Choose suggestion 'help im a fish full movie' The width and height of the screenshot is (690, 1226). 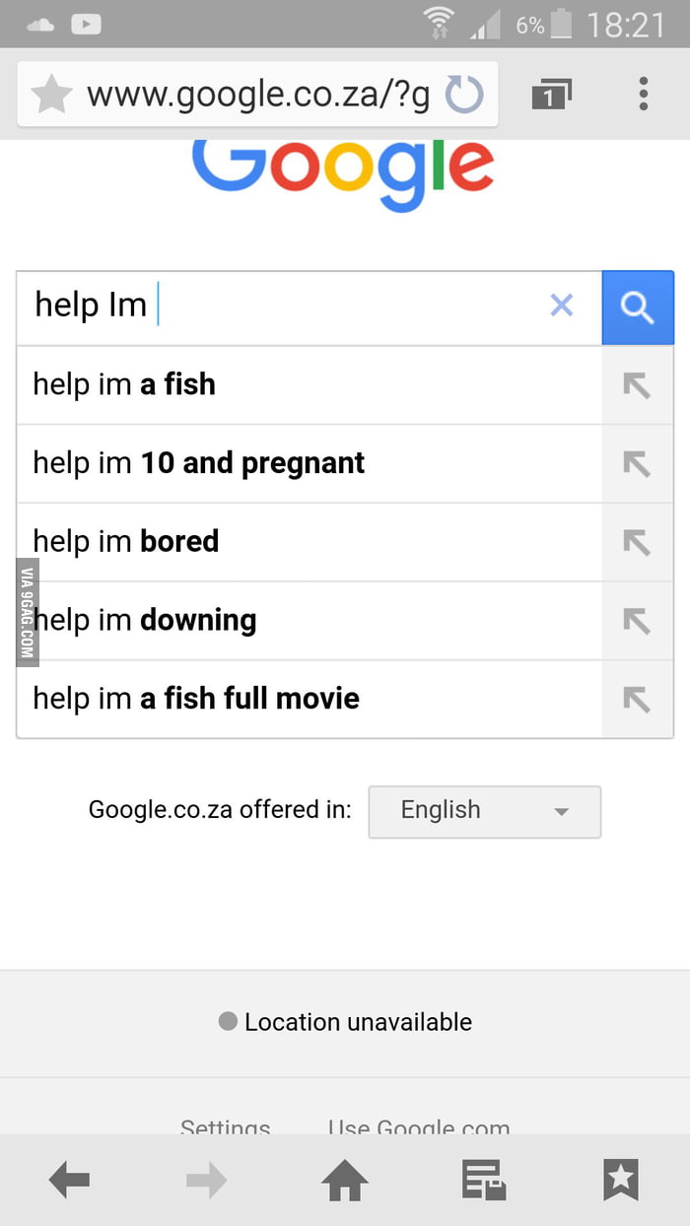(310, 699)
